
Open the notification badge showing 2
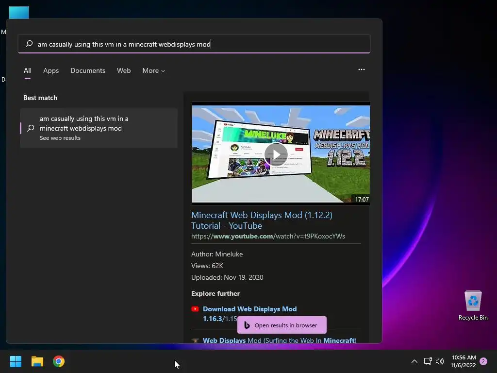click(483, 361)
